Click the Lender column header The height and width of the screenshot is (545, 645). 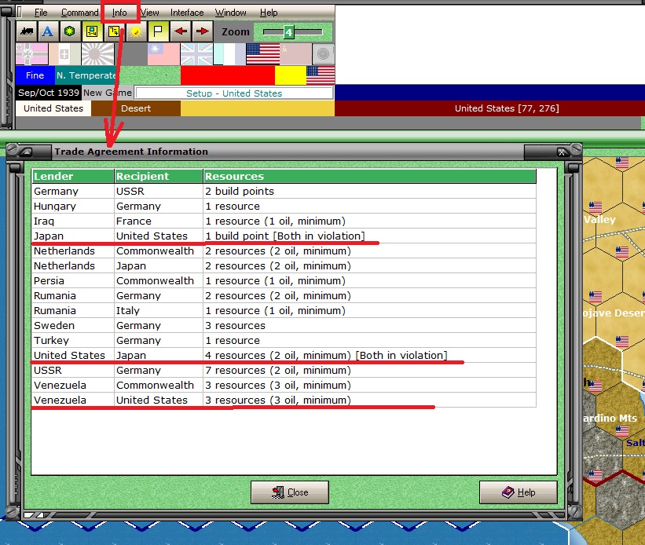(x=73, y=176)
